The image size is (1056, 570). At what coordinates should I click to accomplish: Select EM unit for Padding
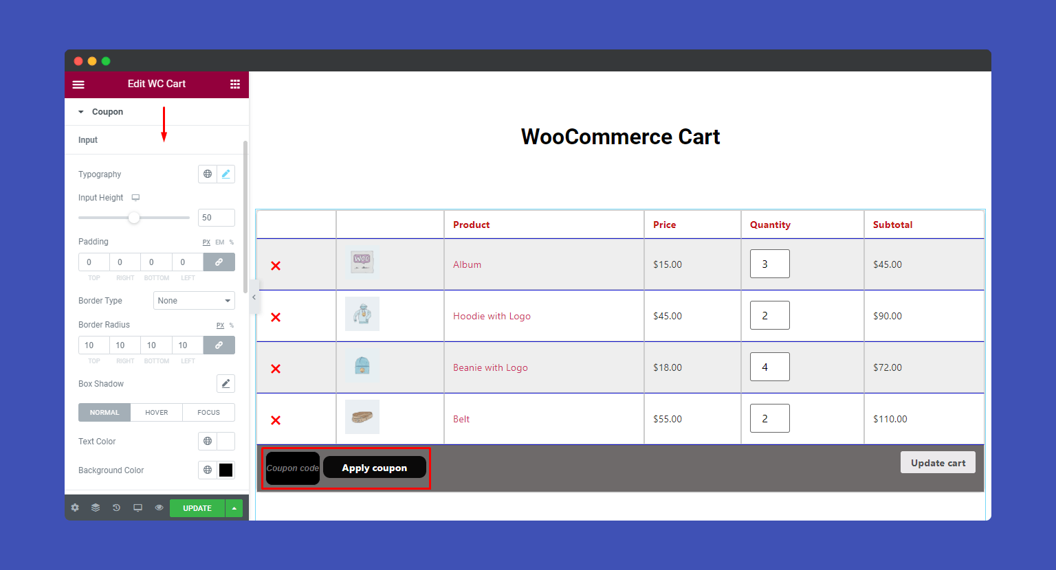[x=220, y=242]
